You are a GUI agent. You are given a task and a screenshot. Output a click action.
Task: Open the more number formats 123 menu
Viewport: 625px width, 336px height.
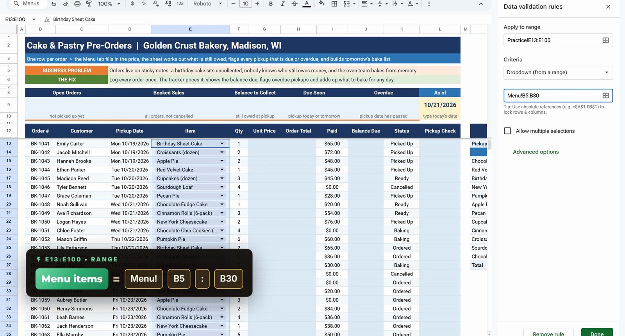click(x=180, y=4)
